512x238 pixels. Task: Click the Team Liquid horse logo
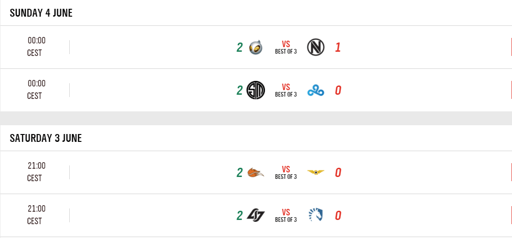point(316,215)
